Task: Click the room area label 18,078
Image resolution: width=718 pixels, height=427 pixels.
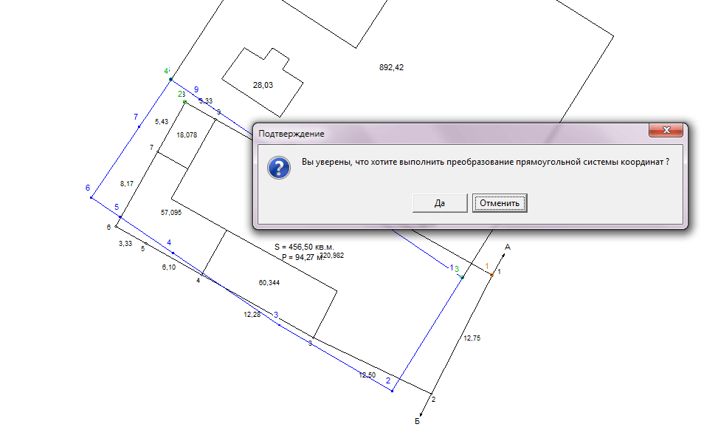Action: (x=187, y=135)
